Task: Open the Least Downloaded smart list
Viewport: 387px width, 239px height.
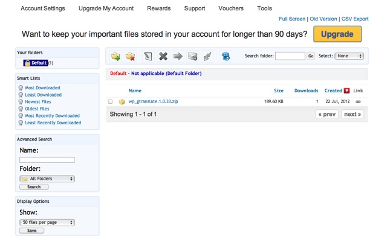Action: pyautogui.click(x=43, y=95)
